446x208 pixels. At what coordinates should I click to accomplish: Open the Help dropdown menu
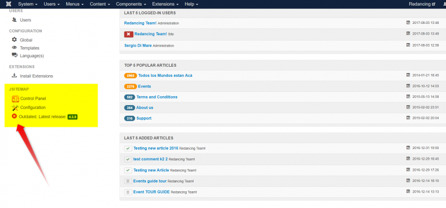(191, 4)
